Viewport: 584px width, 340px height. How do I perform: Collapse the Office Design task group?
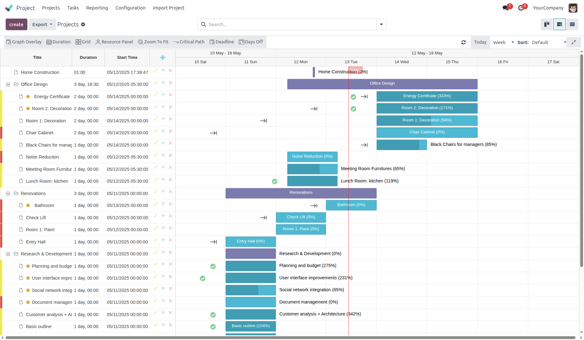coord(8,84)
